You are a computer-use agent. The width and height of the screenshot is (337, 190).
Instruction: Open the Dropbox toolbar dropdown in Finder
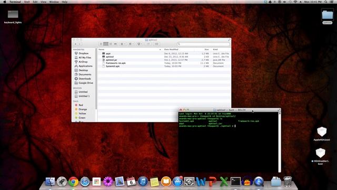[x=140, y=44]
